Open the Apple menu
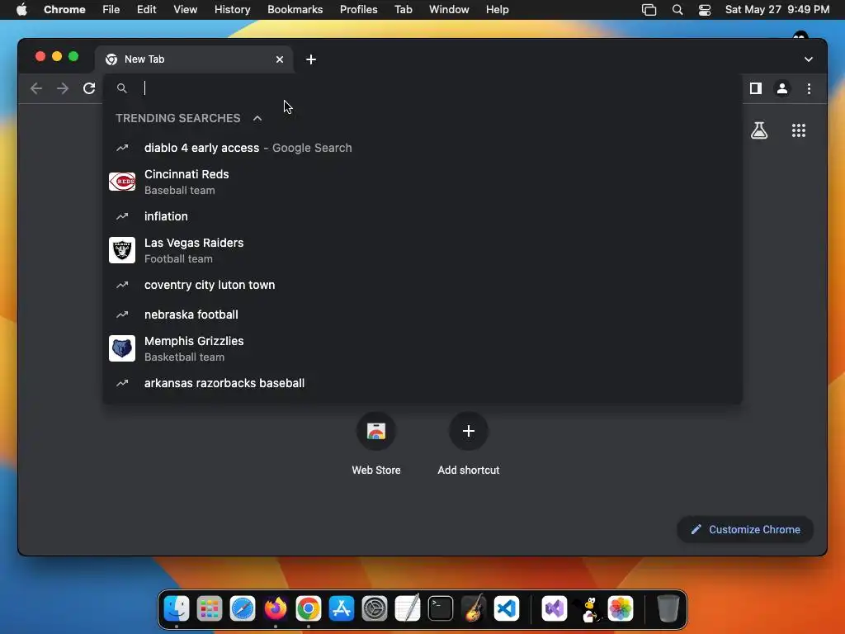The image size is (845, 634). pyautogui.click(x=21, y=10)
